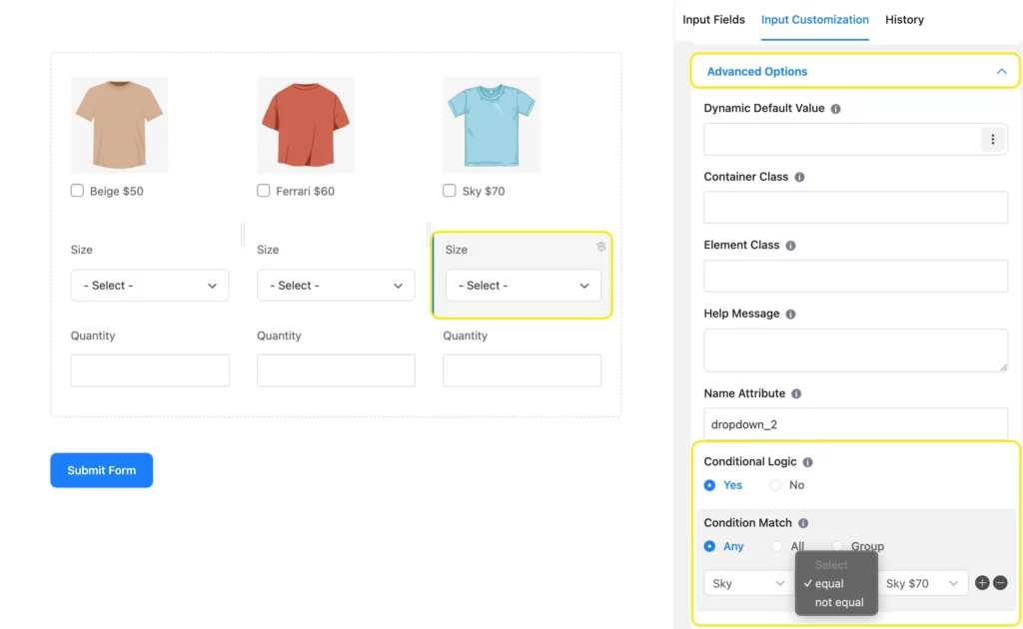
Task: Open the Sky field condition dropdown
Action: click(x=747, y=583)
